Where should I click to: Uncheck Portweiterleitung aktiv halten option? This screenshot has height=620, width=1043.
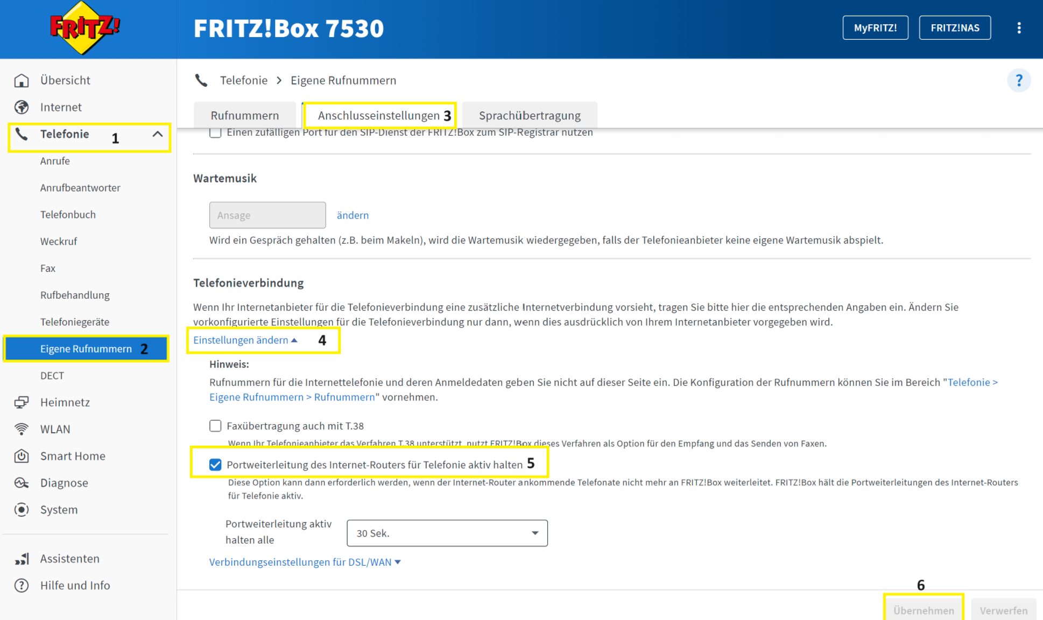(215, 465)
